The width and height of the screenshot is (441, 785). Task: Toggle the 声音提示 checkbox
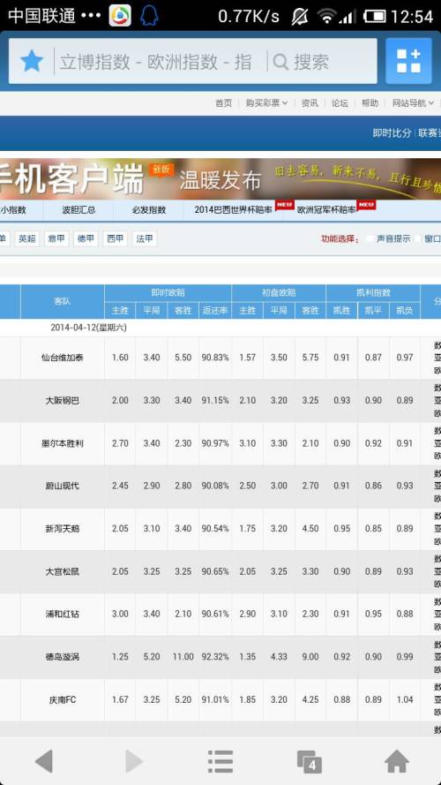pyautogui.click(x=370, y=238)
